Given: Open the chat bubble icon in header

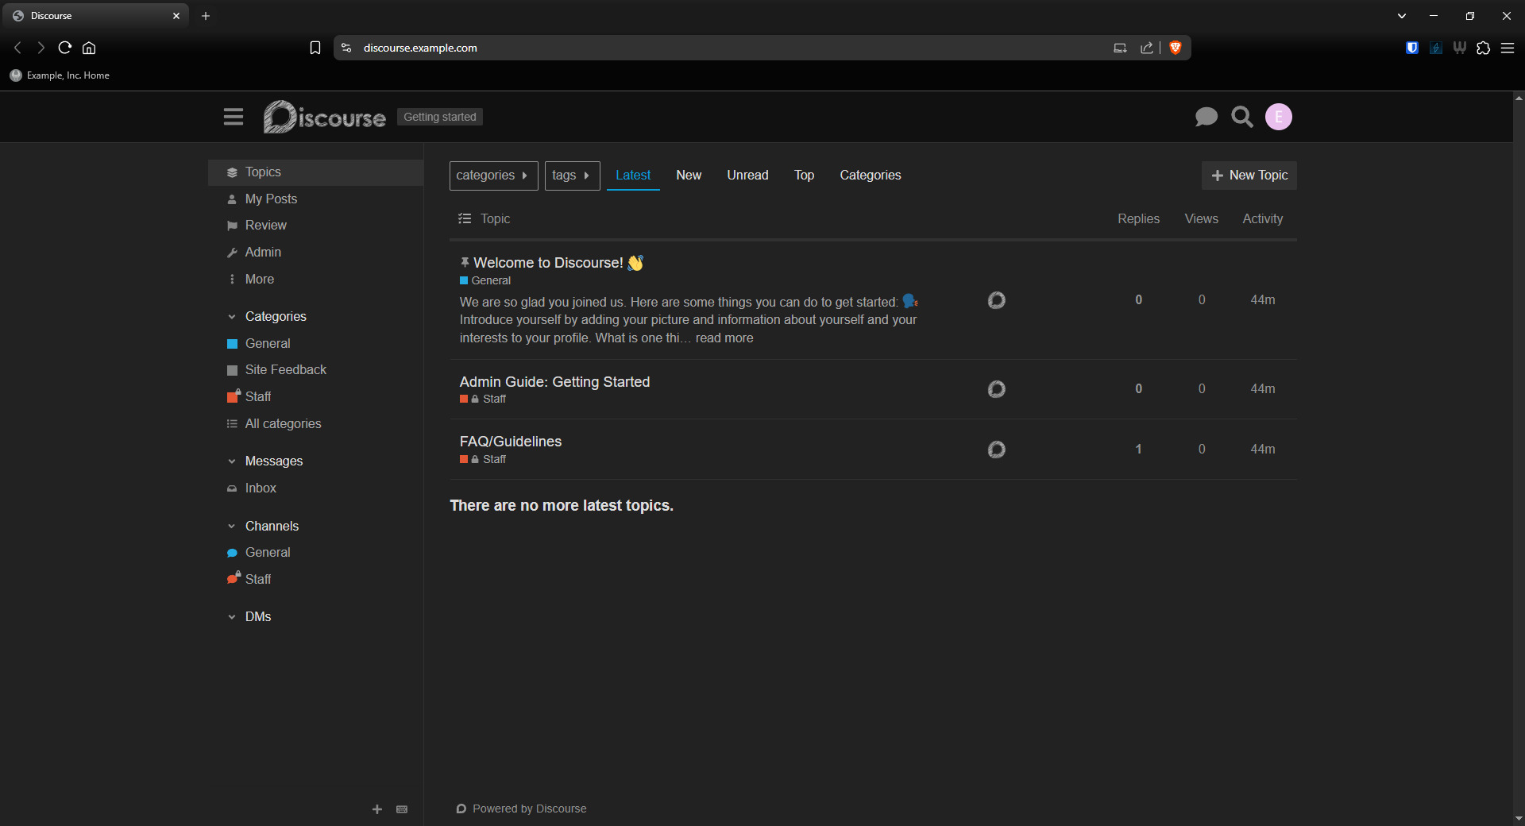Looking at the screenshot, I should click(x=1206, y=117).
